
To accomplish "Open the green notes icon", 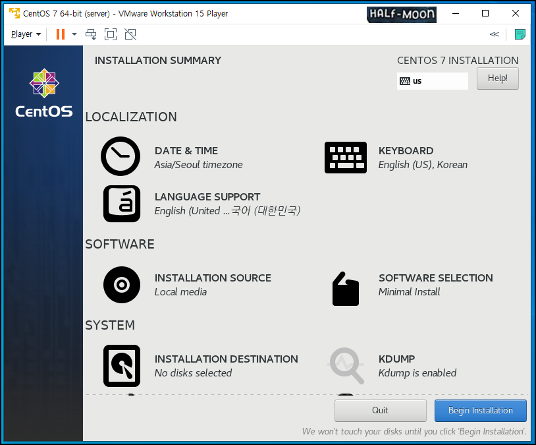I will 520,34.
